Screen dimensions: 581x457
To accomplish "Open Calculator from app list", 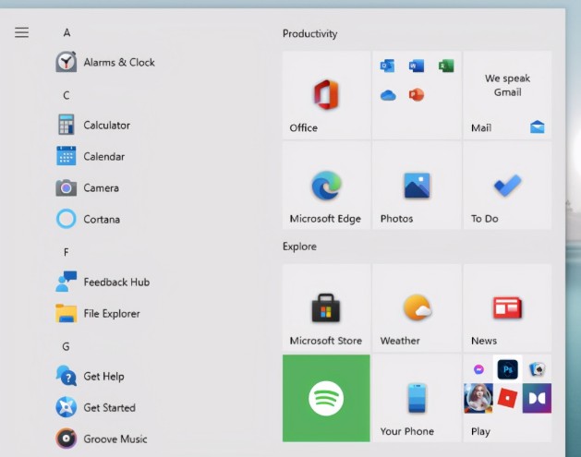I will pos(93,126).
